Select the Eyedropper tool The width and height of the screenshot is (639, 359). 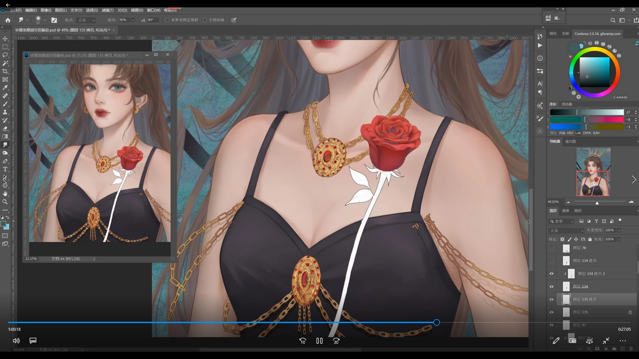(5, 88)
